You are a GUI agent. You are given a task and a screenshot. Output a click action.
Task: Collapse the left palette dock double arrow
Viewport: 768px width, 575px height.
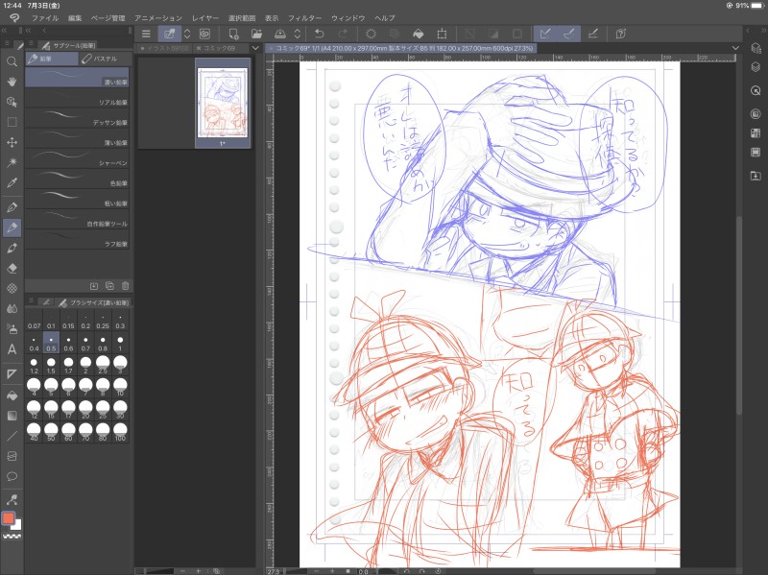point(5,31)
